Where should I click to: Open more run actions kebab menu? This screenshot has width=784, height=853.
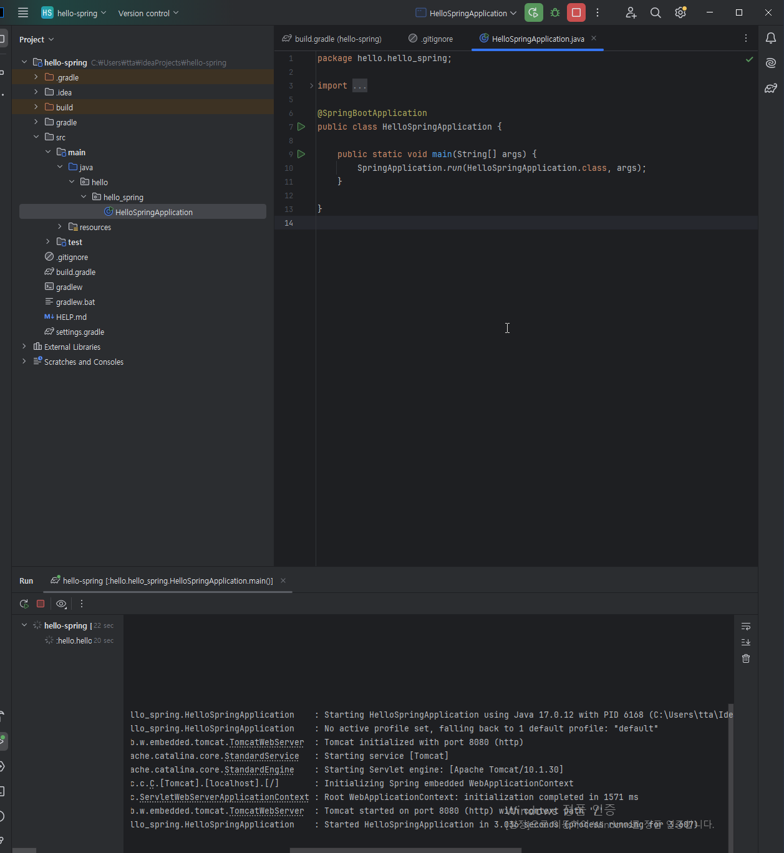(598, 12)
